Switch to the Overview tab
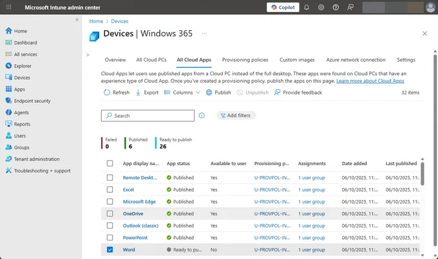 click(x=115, y=60)
